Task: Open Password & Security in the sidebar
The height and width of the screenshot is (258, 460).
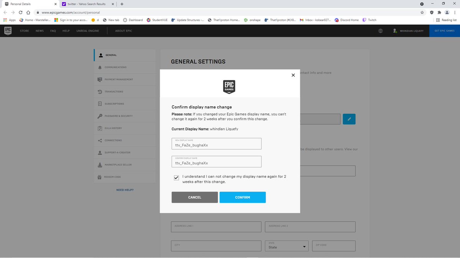Action: click(x=125, y=116)
